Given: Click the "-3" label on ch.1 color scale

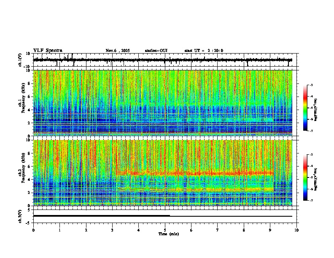Looking at the screenshot, I should pos(311,85).
